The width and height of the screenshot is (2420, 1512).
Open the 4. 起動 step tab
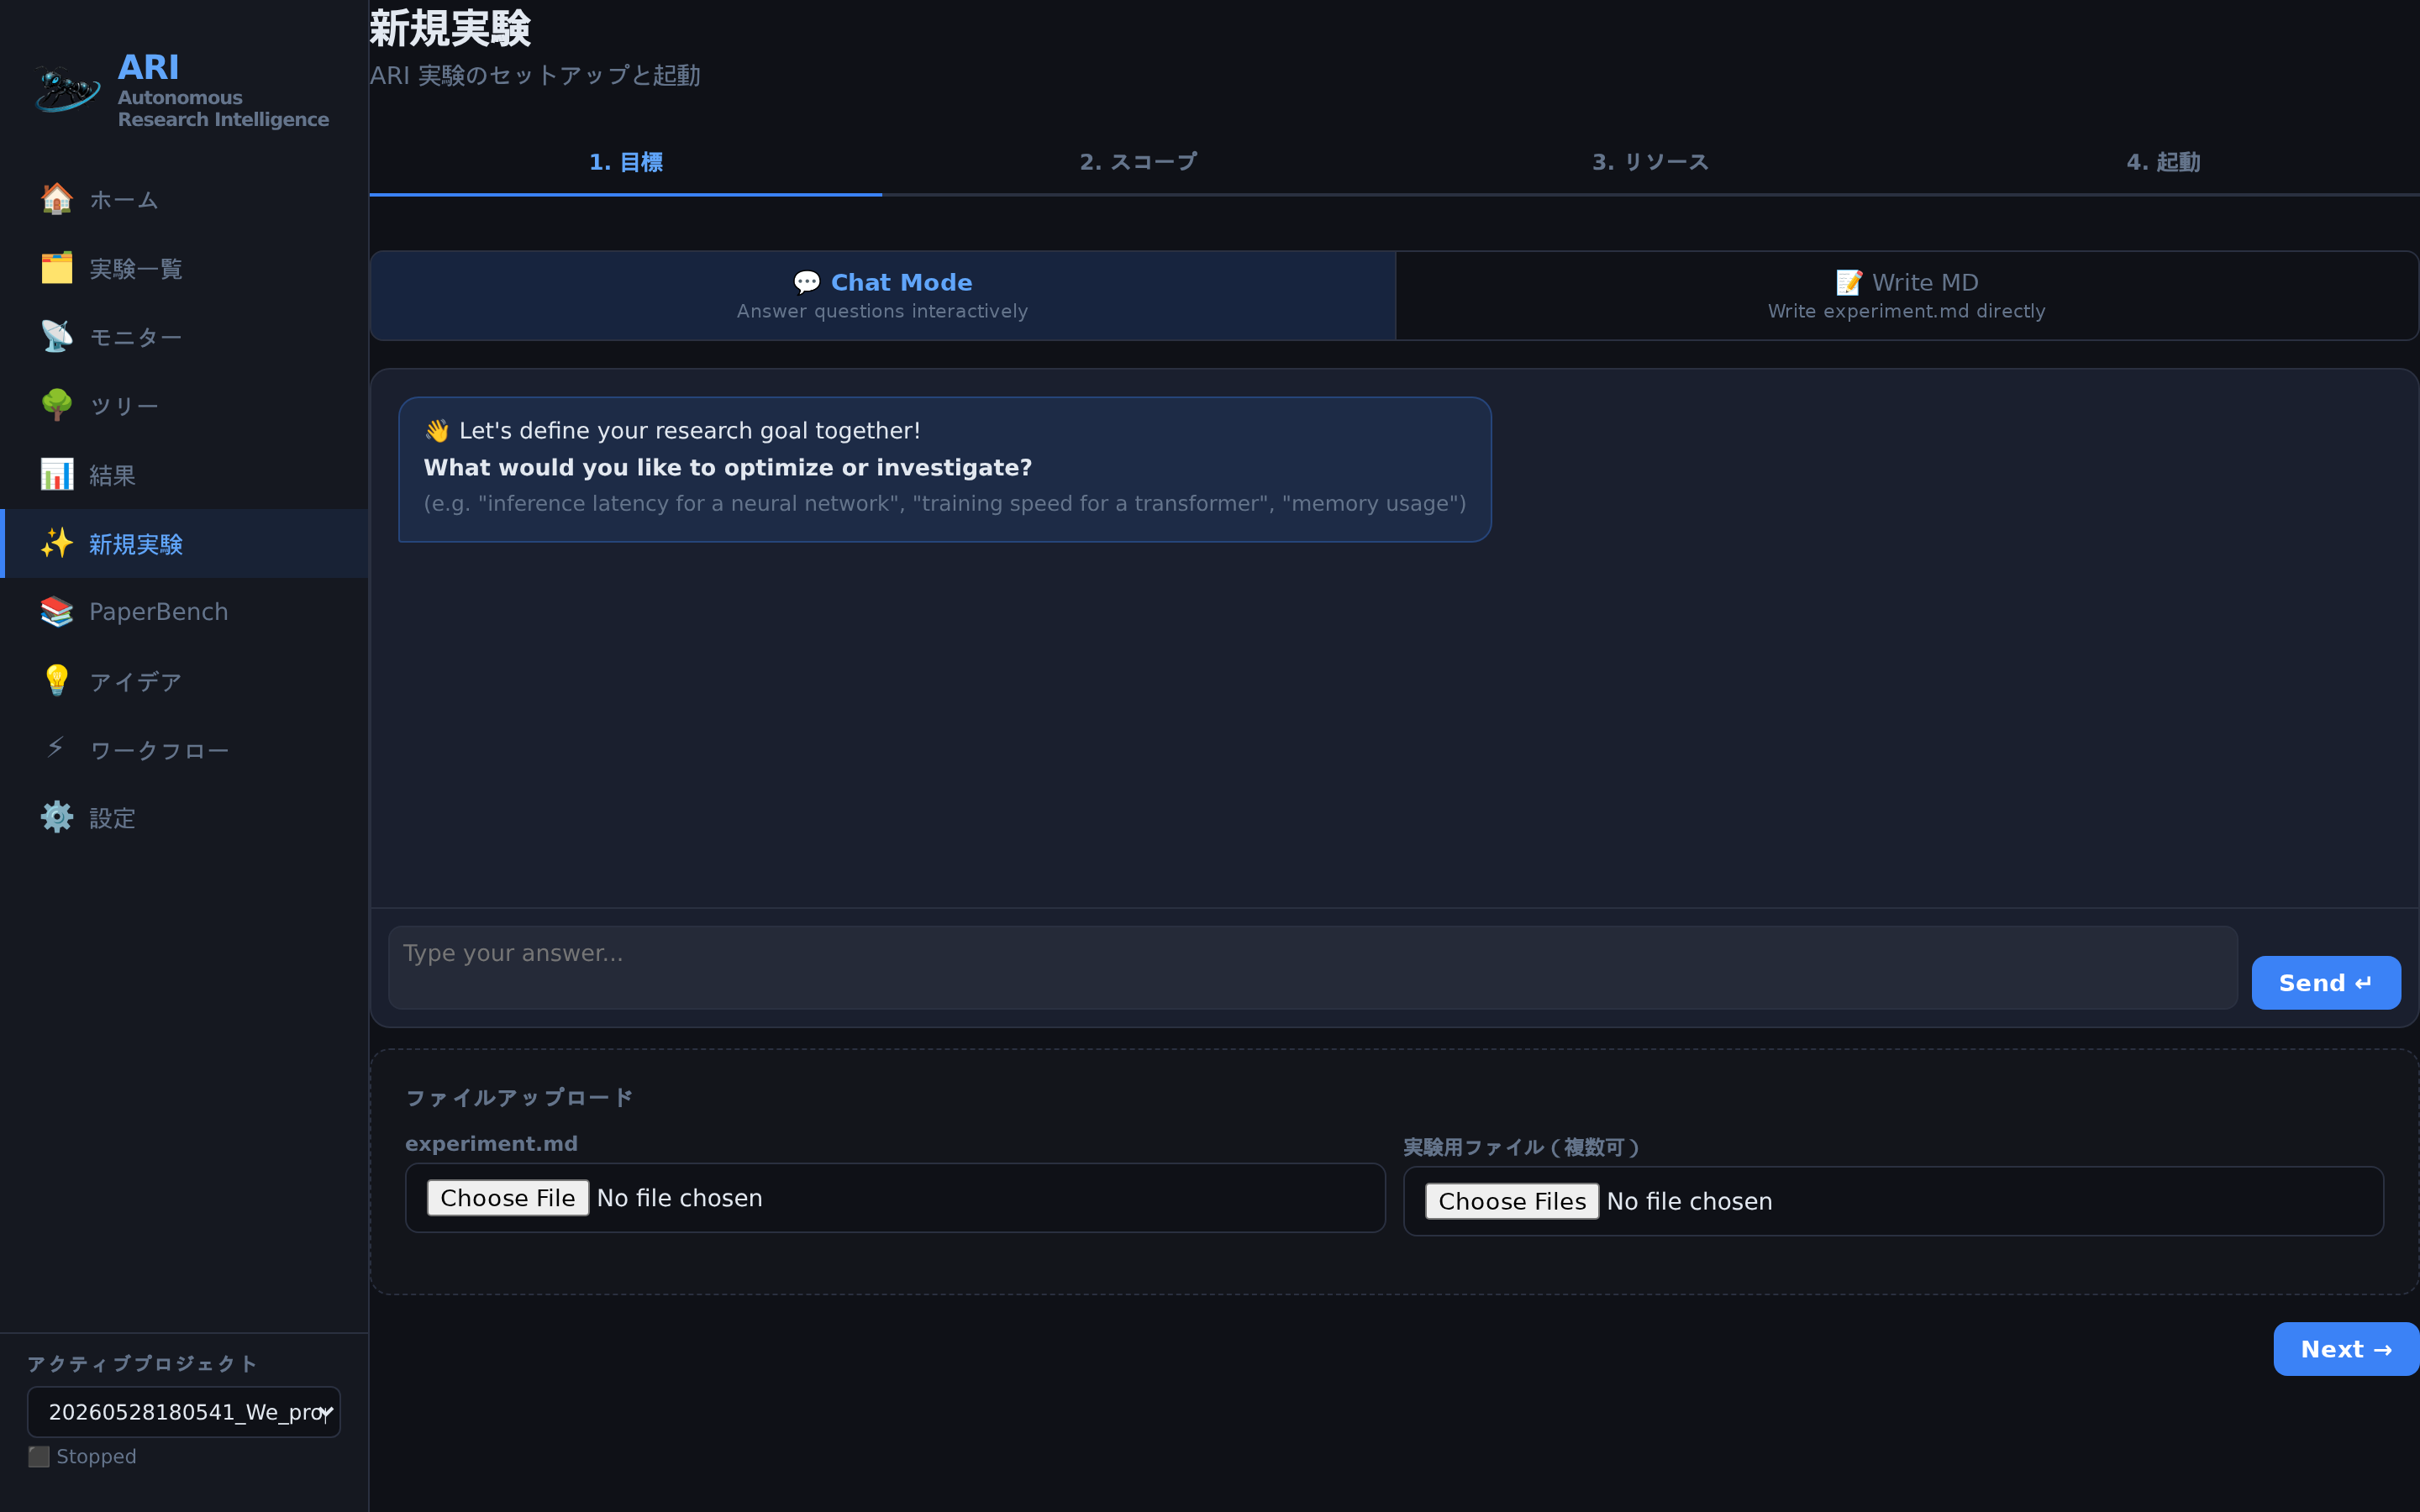tap(2163, 162)
